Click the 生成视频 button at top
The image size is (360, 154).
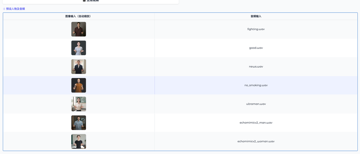point(91,1)
